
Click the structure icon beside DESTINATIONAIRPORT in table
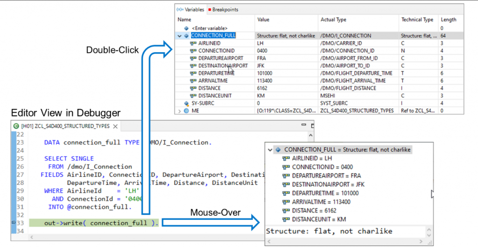coord(193,65)
